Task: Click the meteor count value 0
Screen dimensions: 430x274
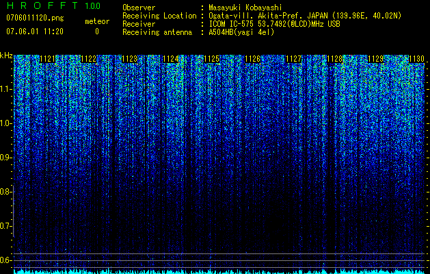Action: coord(97,32)
